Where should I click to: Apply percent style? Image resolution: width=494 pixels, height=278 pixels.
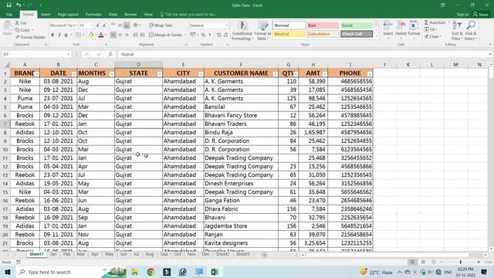203,35
